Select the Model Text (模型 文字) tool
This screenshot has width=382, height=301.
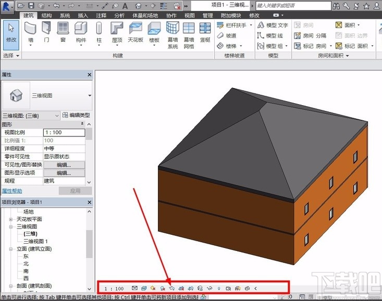click(272, 25)
